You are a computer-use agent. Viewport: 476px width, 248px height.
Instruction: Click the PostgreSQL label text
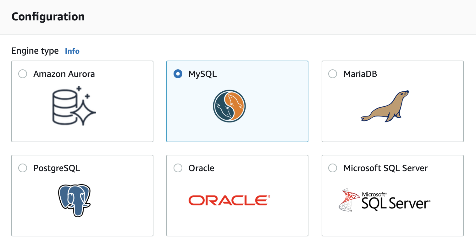click(57, 168)
